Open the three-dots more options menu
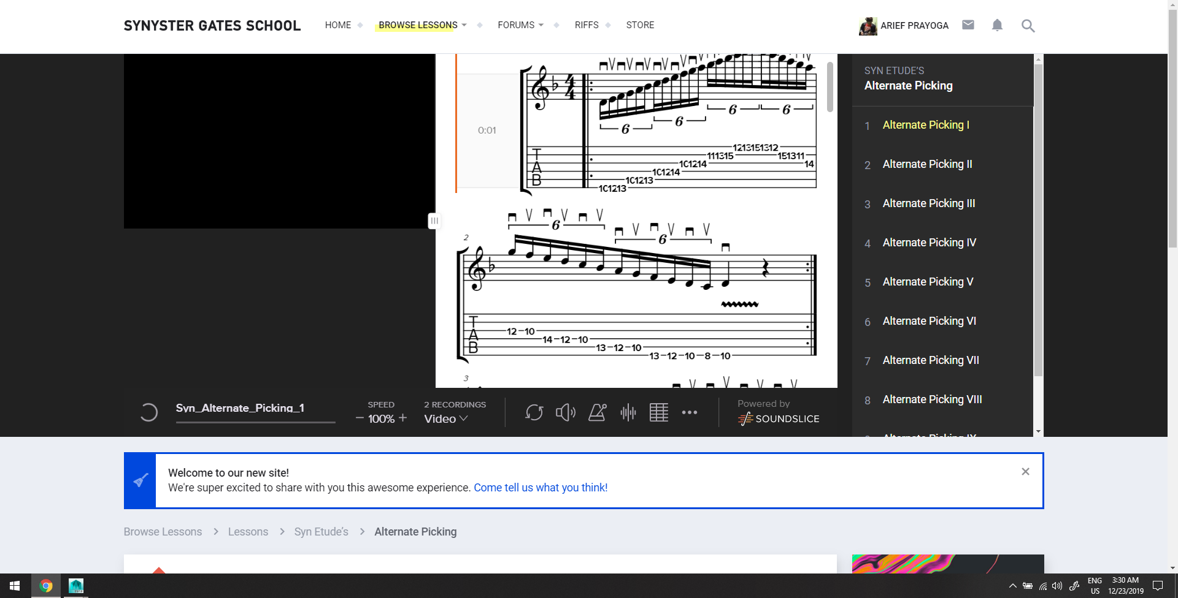The width and height of the screenshot is (1178, 598). pos(690,413)
